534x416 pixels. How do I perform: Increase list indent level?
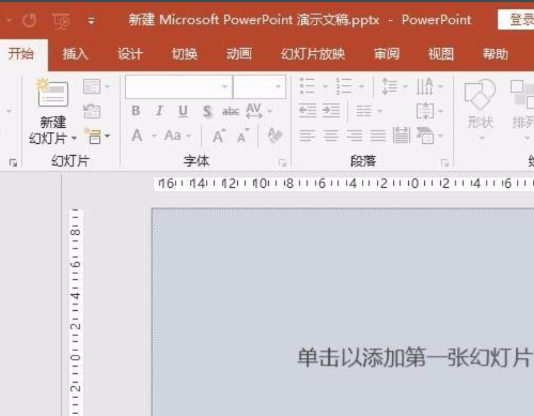coord(331,111)
